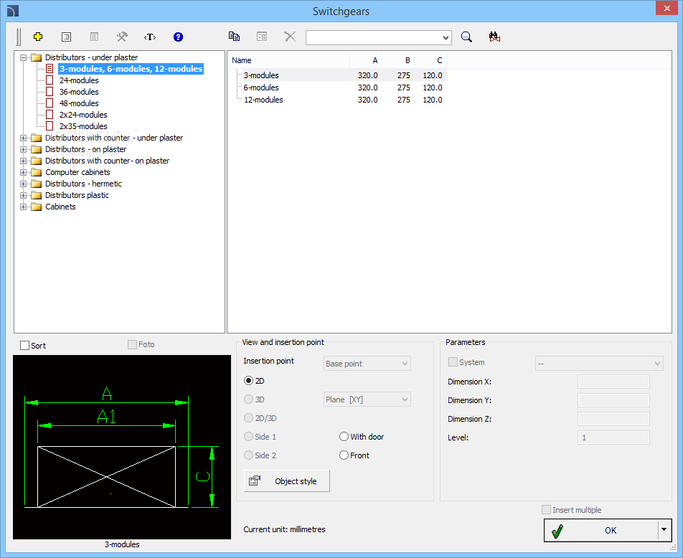
Task: Enable the Sort checkbox
Action: [25, 346]
